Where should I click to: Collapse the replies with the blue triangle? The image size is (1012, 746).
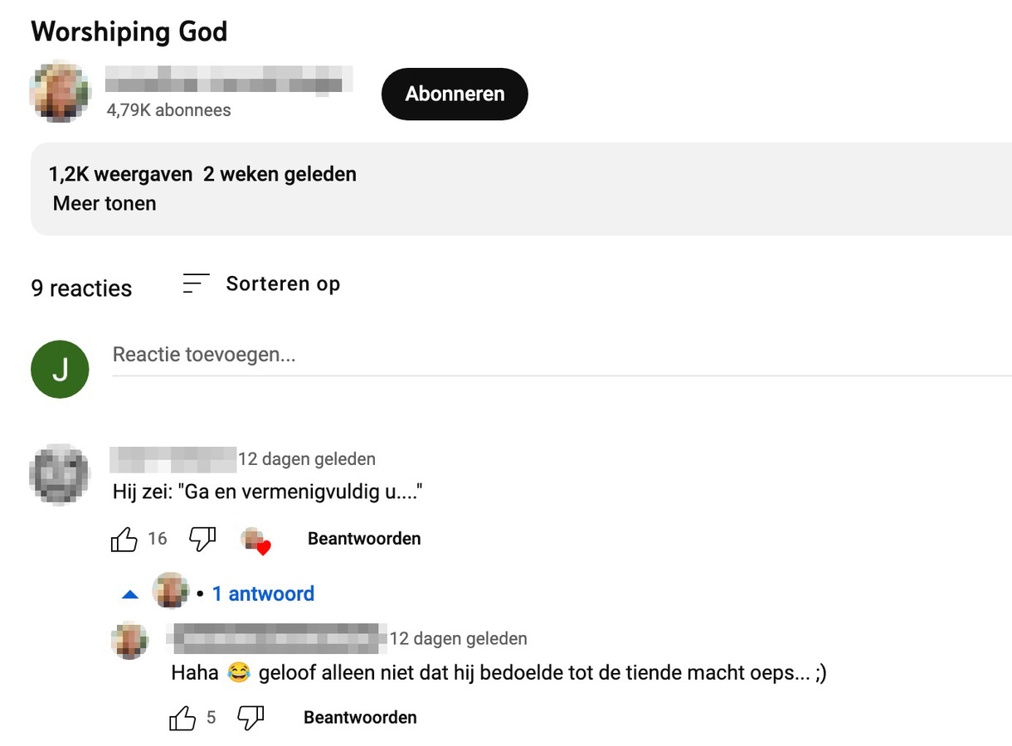[129, 593]
